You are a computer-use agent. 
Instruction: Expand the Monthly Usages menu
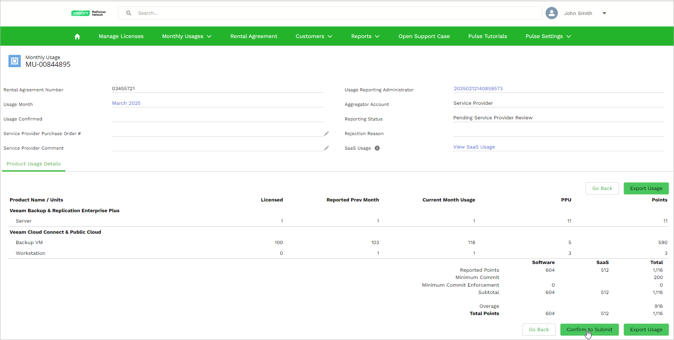(x=187, y=36)
